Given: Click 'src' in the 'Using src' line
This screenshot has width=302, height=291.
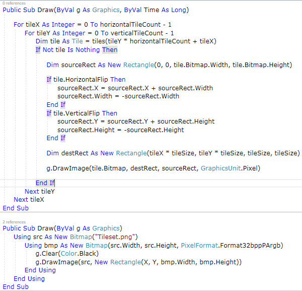Looking at the screenshot, I should (x=38, y=237).
